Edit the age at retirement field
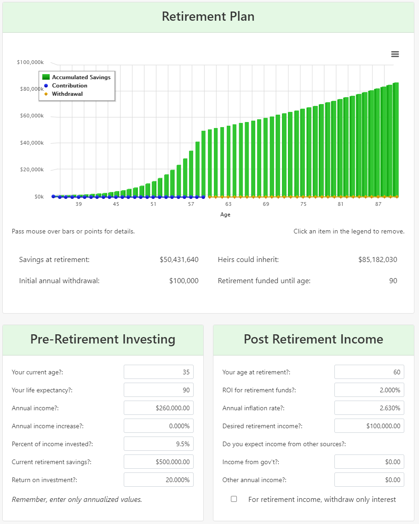The height and width of the screenshot is (524, 419). 369,372
